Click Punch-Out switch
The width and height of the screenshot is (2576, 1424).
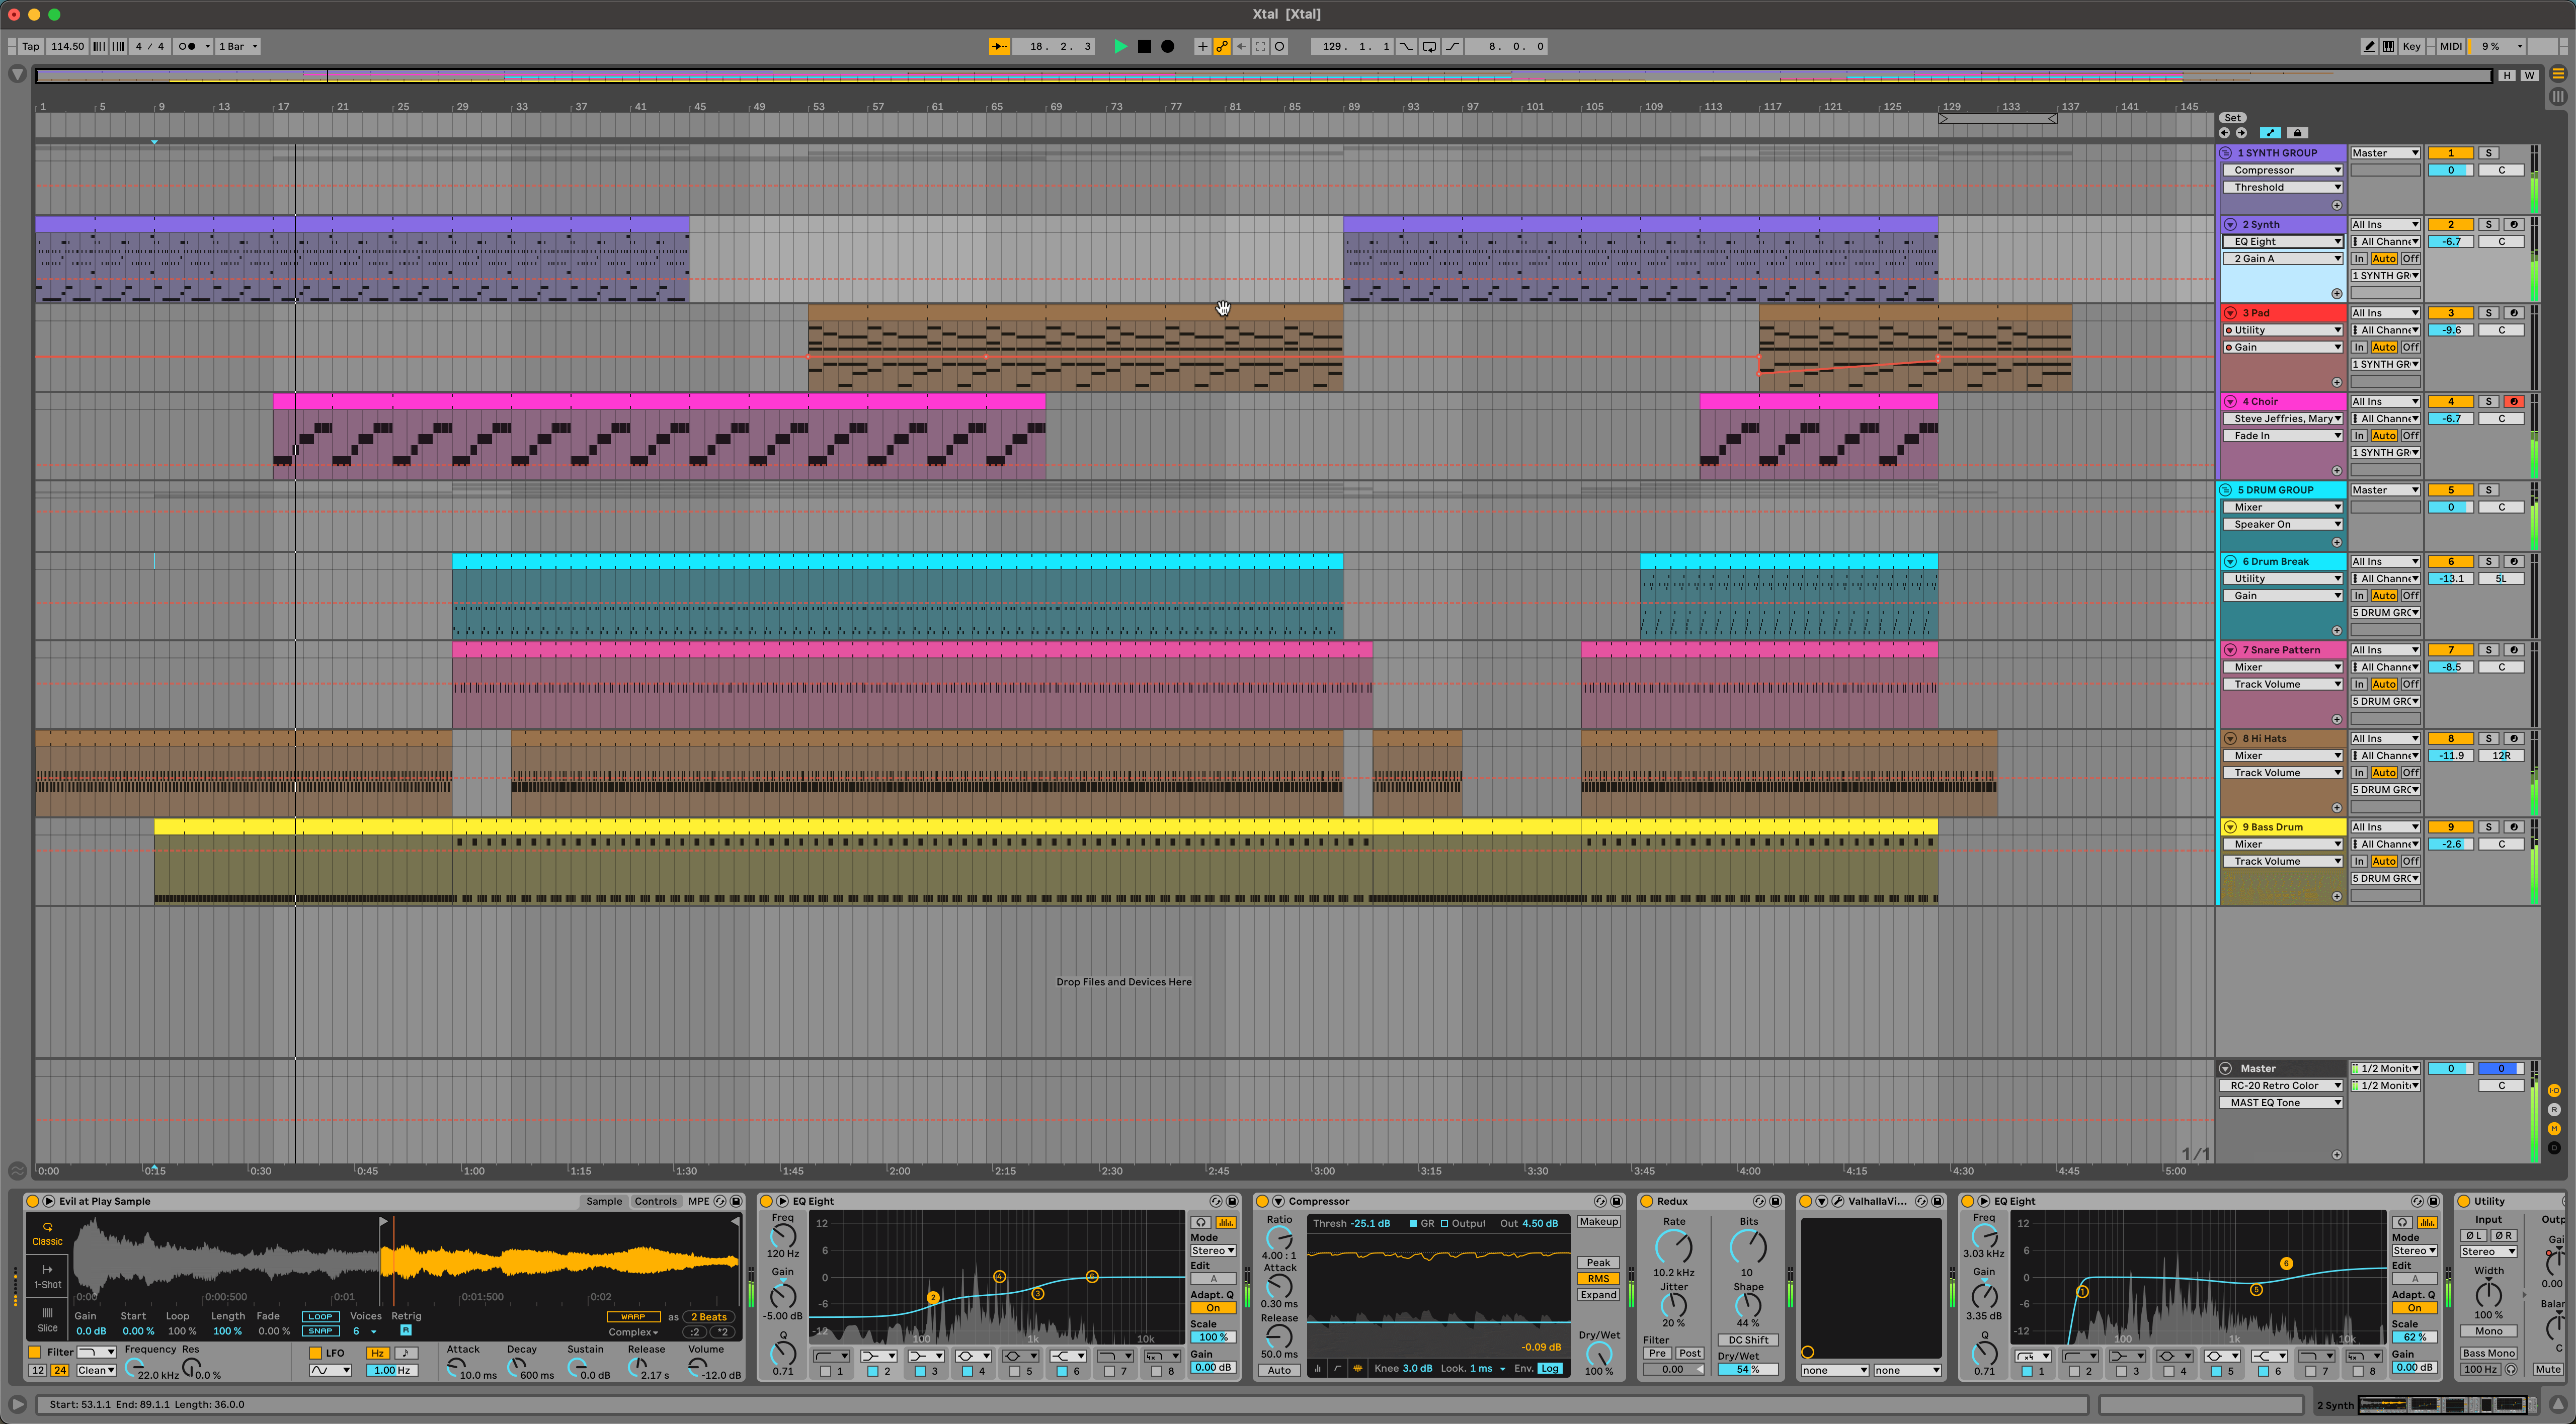pos(1452,46)
